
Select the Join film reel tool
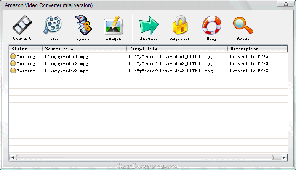[53, 25]
